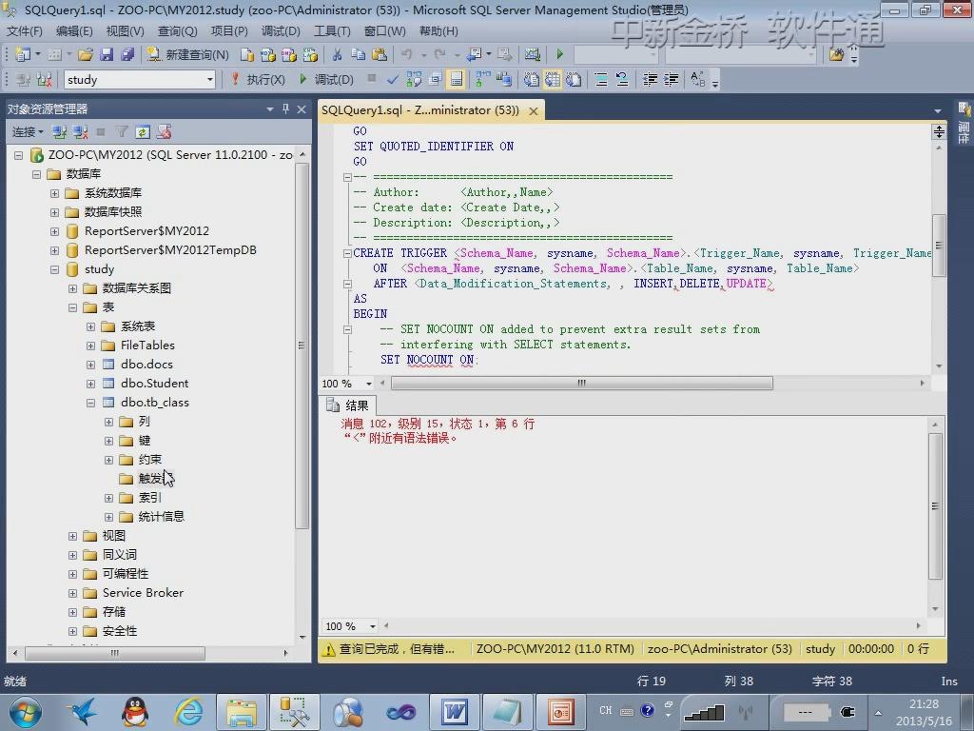Click the Increase Indent icon
This screenshot has height=731, width=974.
[671, 80]
